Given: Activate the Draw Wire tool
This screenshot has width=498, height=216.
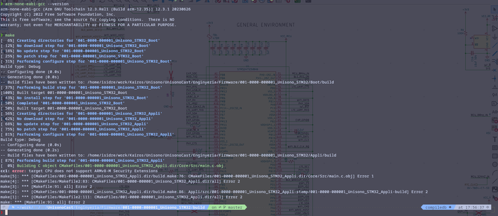Looking at the screenshot, I should [495, 45].
